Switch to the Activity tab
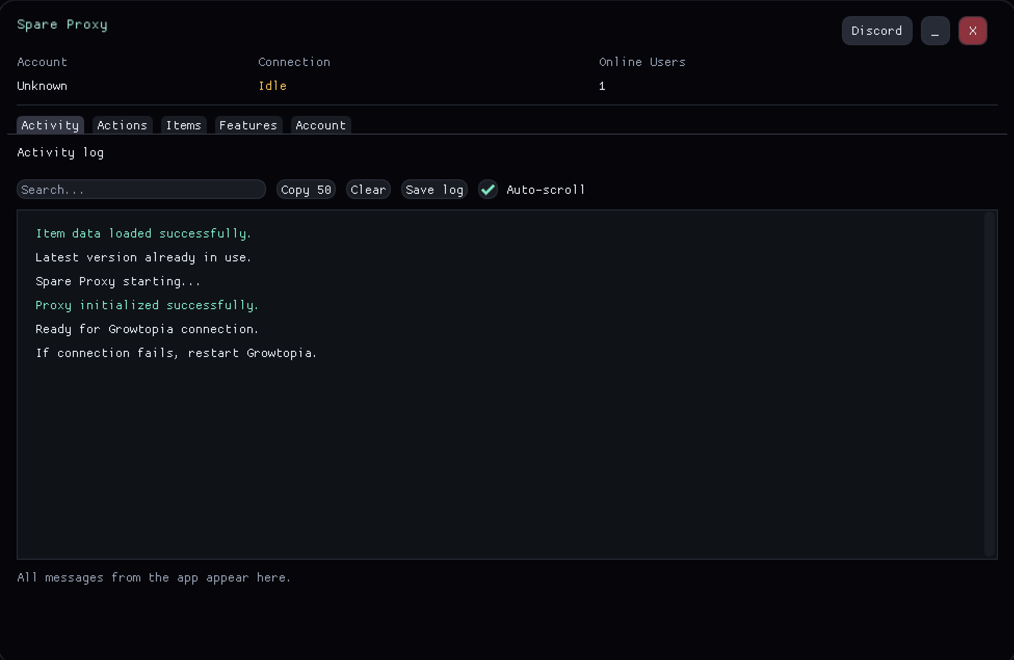Image resolution: width=1014 pixels, height=660 pixels. click(x=50, y=125)
